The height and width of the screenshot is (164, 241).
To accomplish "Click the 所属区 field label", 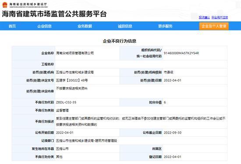I will pos(157,149).
